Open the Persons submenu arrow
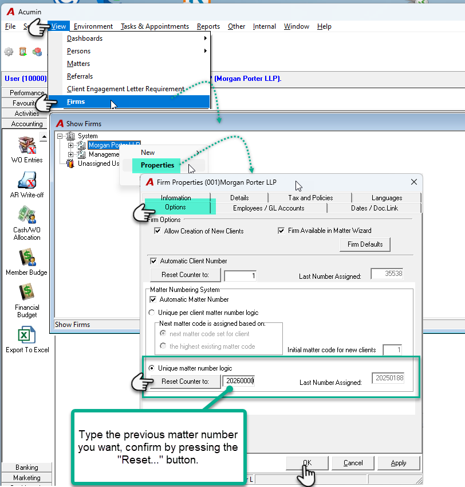This screenshot has width=465, height=487. pyautogui.click(x=205, y=51)
